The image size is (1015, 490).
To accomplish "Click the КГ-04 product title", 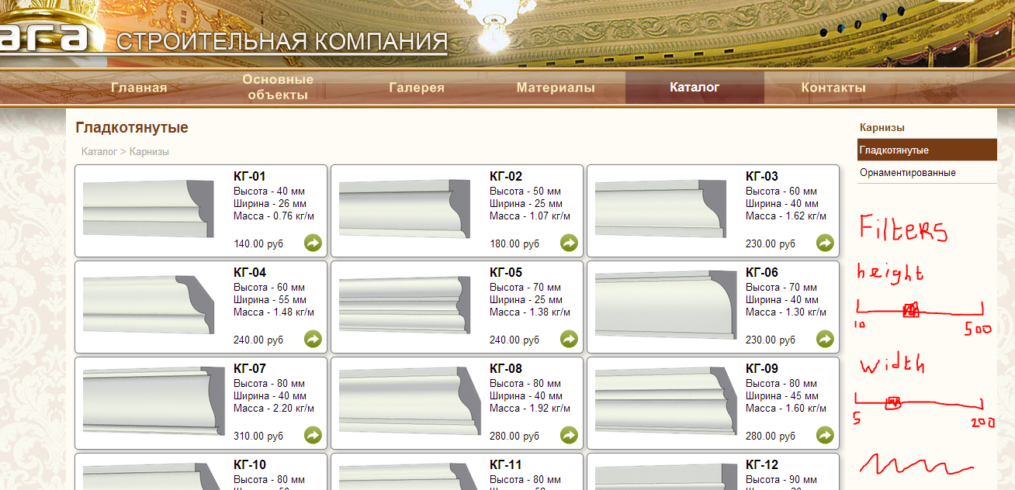I will 250,272.
